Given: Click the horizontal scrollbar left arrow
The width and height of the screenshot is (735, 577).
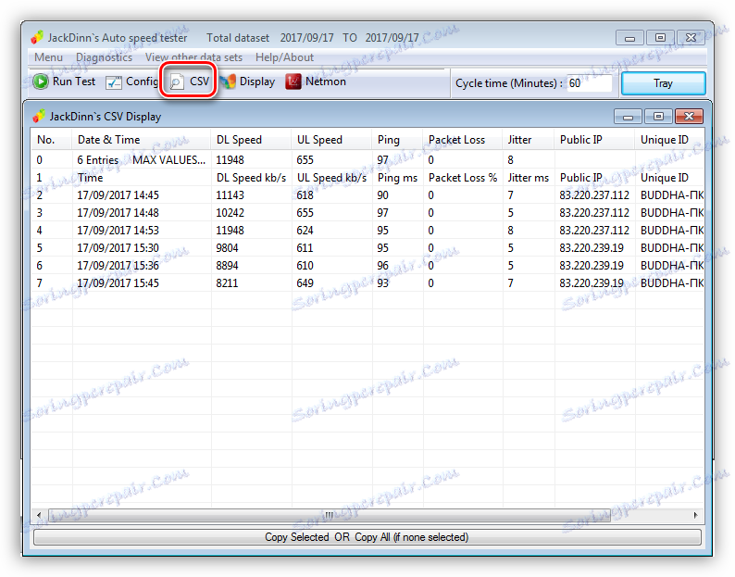Looking at the screenshot, I should tap(40, 515).
